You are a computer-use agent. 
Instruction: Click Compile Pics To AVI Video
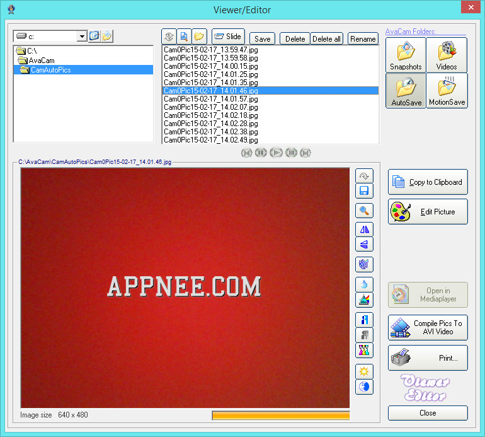(428, 328)
